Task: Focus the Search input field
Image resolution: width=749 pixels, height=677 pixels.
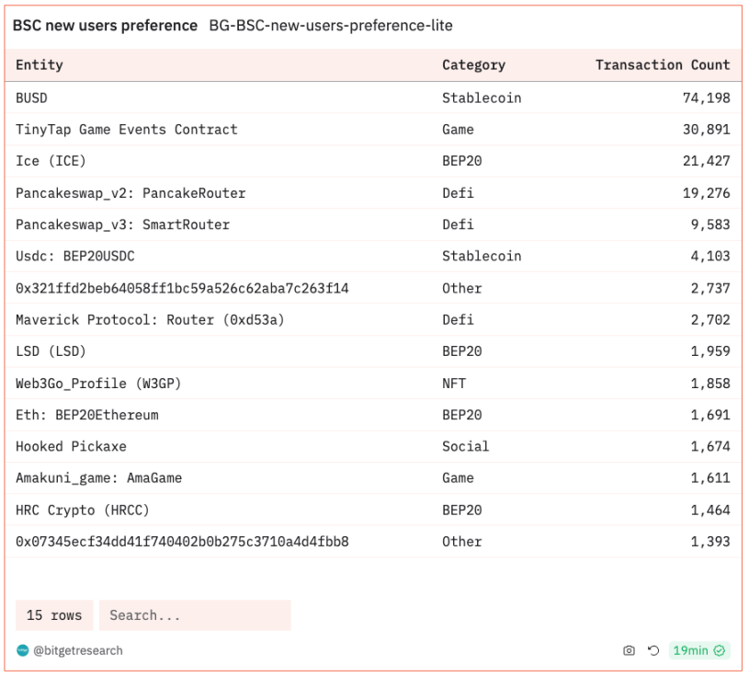Action: (194, 615)
